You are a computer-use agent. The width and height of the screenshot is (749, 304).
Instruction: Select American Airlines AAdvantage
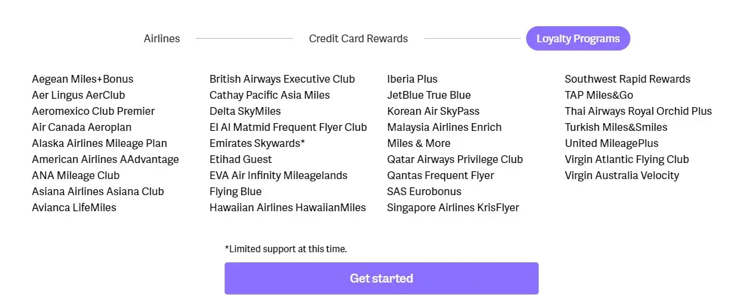pos(105,159)
